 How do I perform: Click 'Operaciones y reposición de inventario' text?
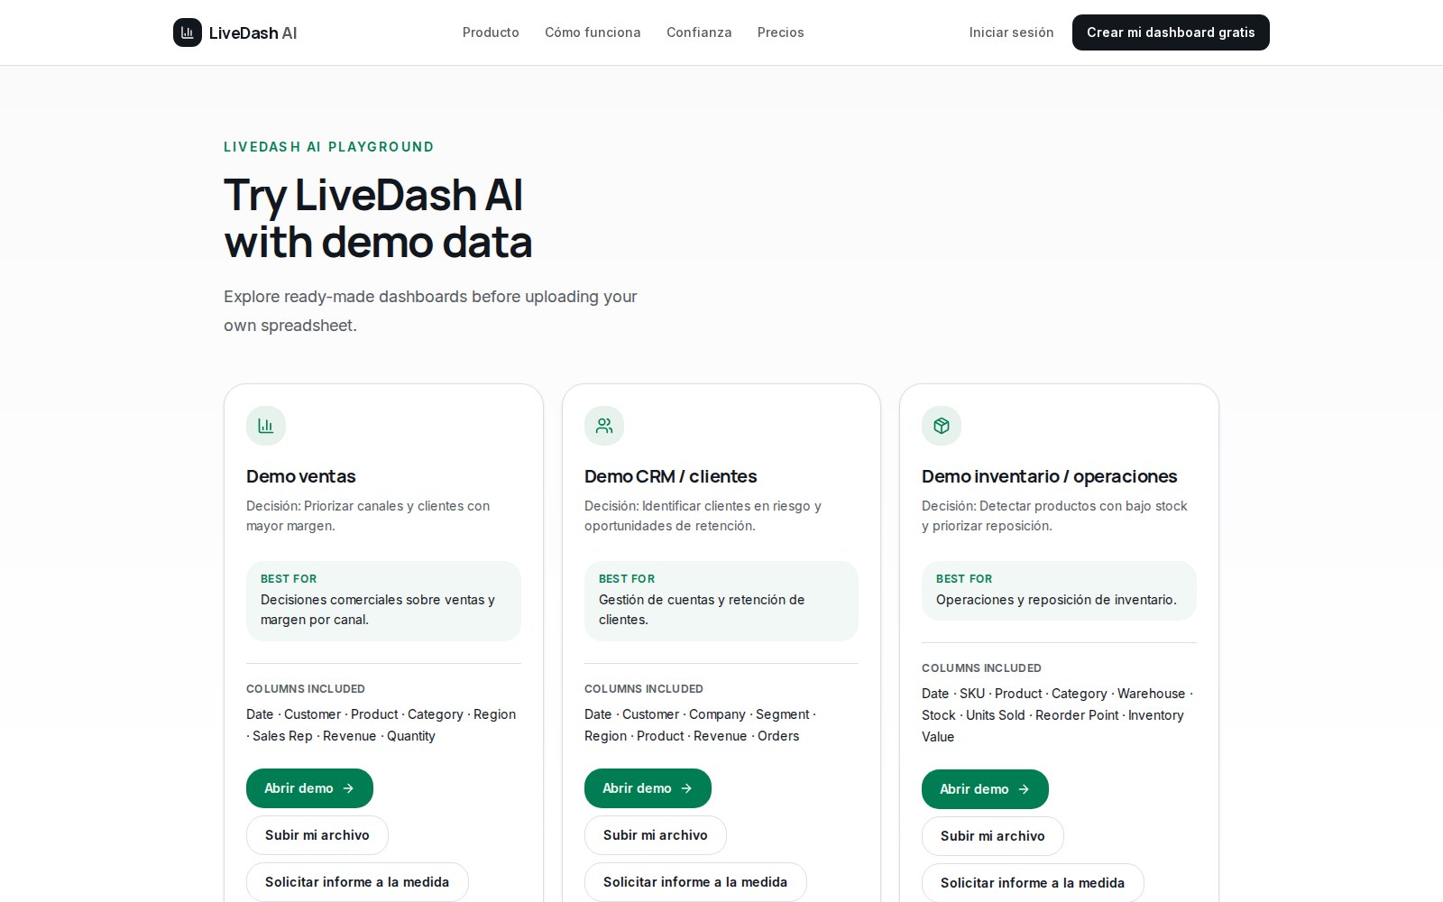pyautogui.click(x=1056, y=600)
